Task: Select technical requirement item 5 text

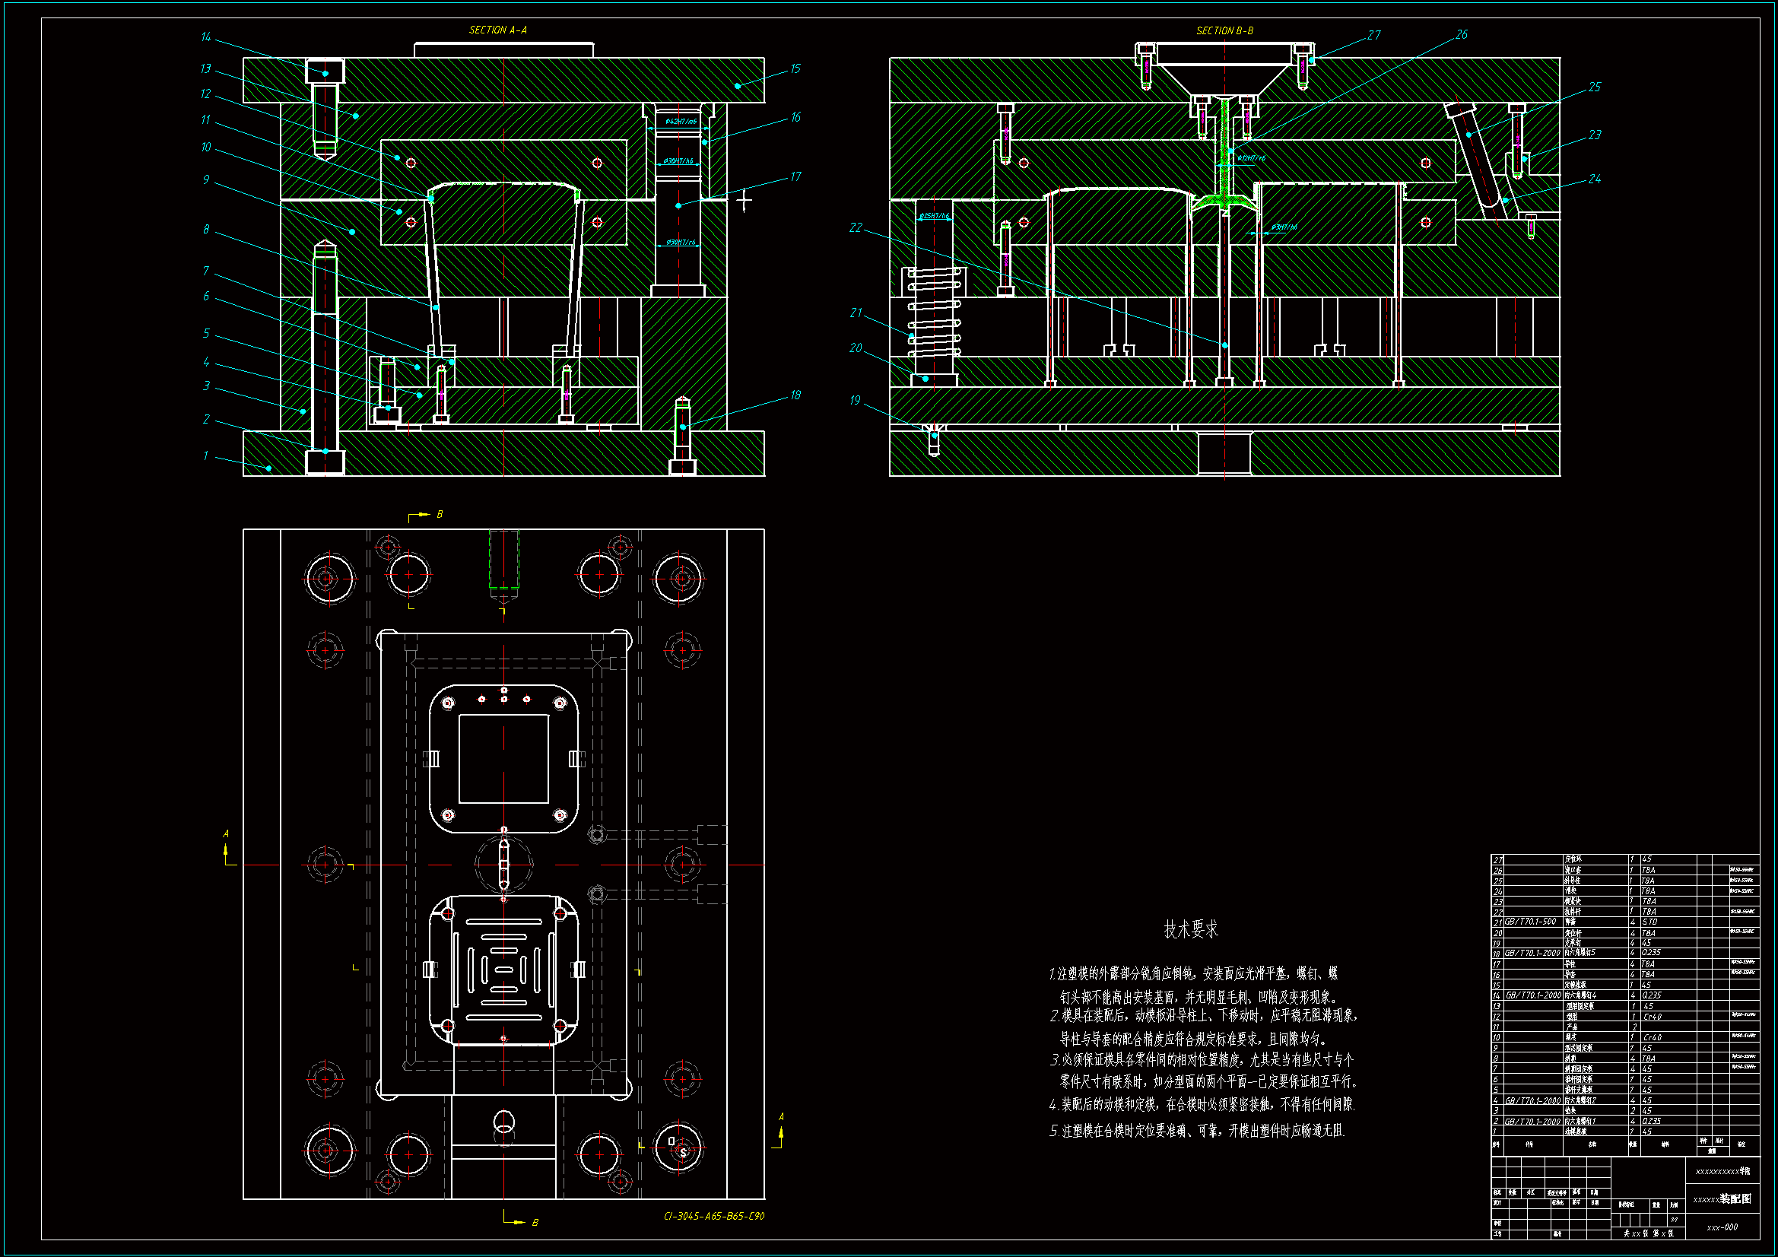Action: point(1196,1131)
